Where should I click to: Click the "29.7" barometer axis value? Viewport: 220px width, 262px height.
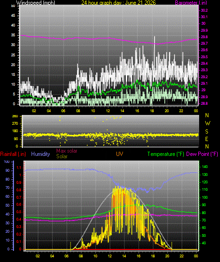pyautogui.click(x=204, y=43)
